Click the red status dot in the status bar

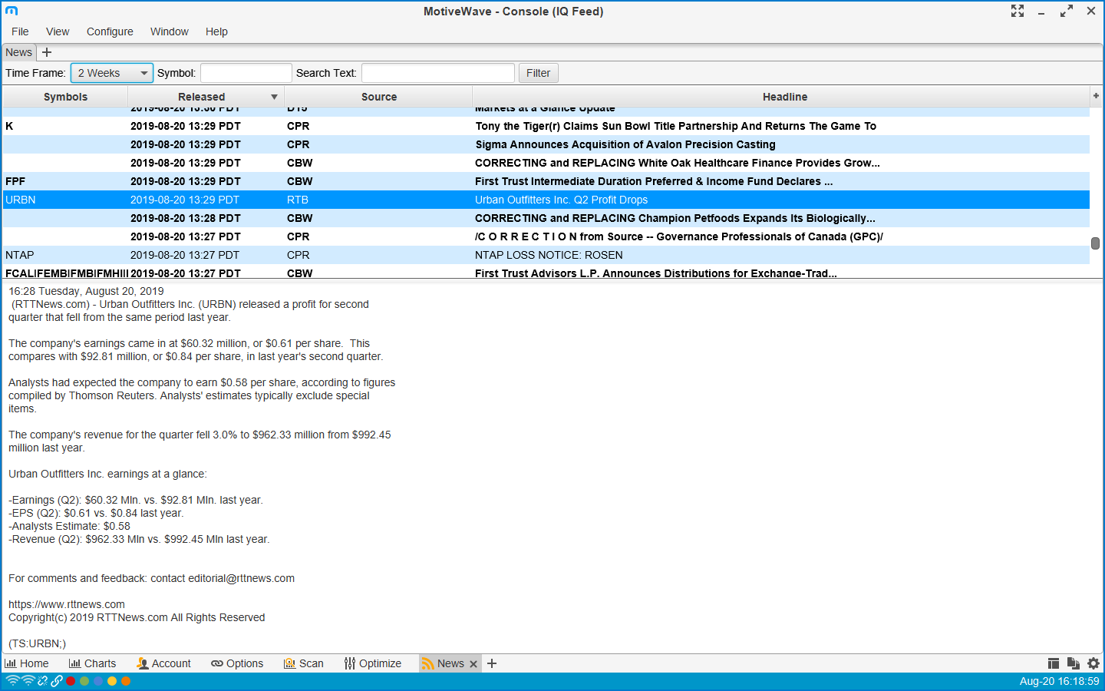coord(71,681)
